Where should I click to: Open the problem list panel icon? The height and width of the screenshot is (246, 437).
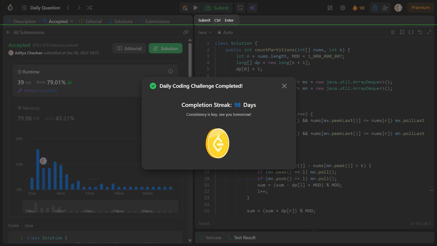pyautogui.click(x=24, y=8)
